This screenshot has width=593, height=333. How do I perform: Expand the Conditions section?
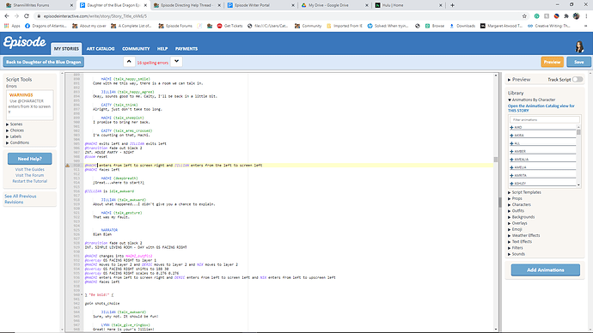tap(17, 142)
